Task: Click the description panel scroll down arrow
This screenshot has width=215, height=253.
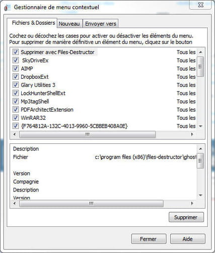Action: [200, 195]
